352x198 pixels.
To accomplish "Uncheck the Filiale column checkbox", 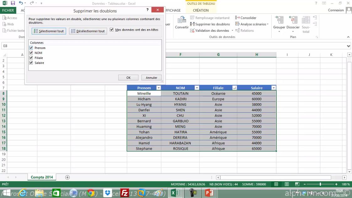I will 31,58.
